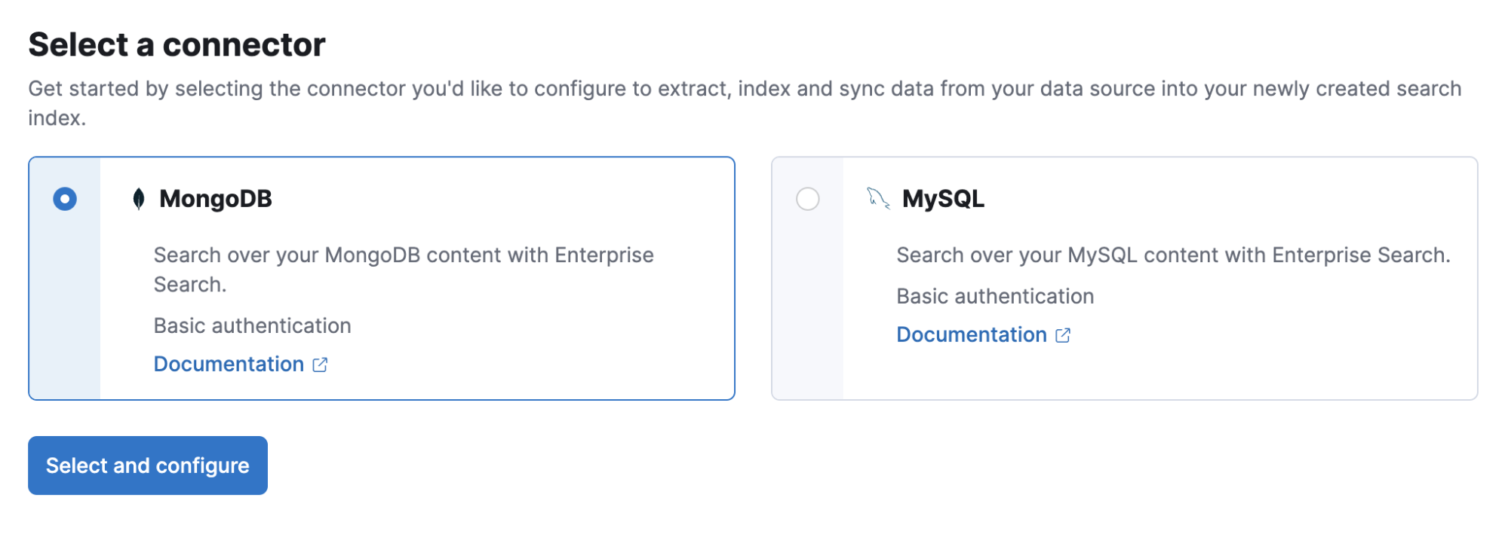
Task: Click the shaded strip below the MongoDB radio
Action: tap(65, 316)
